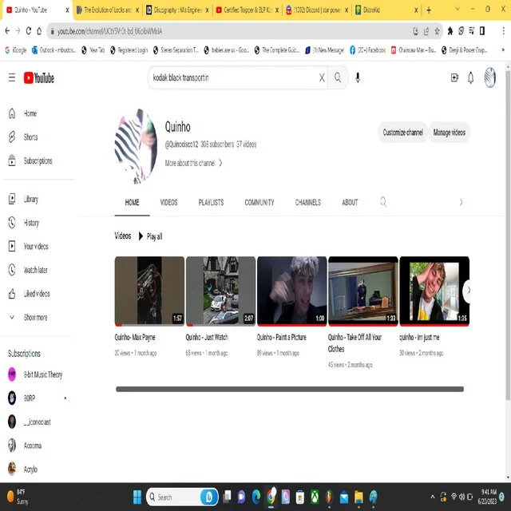The height and width of the screenshot is (511, 511).
Task: Open the notifications bell
Action: pyautogui.click(x=470, y=77)
